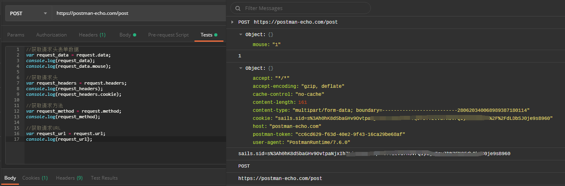Screen dimensions: 565x186
Task: Click the search magnifier icon in console
Action: (x=238, y=8)
